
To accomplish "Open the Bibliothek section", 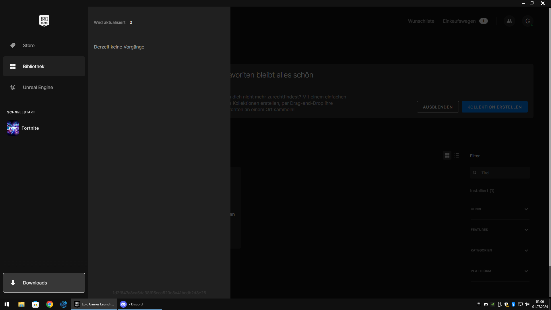I will click(44, 66).
